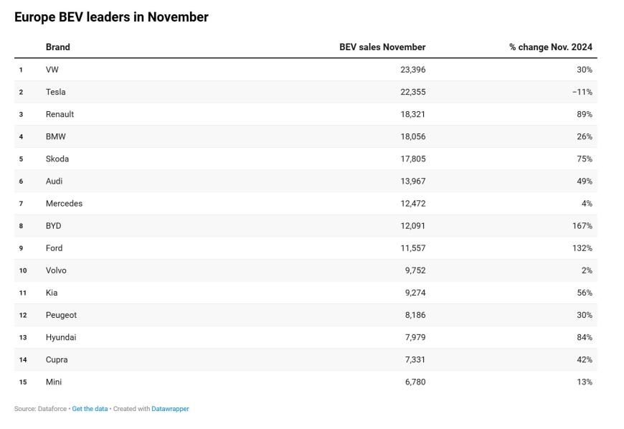Click the Kia brand name
The image size is (624, 429).
coord(52,293)
